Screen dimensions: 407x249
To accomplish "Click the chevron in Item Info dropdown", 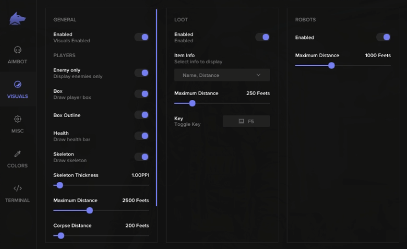I will coord(258,75).
